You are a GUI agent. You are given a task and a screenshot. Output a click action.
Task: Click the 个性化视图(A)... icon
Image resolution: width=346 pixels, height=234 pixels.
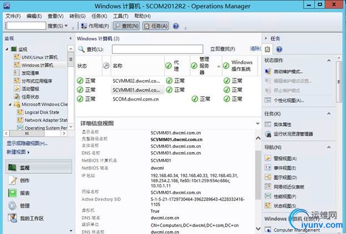point(268,101)
